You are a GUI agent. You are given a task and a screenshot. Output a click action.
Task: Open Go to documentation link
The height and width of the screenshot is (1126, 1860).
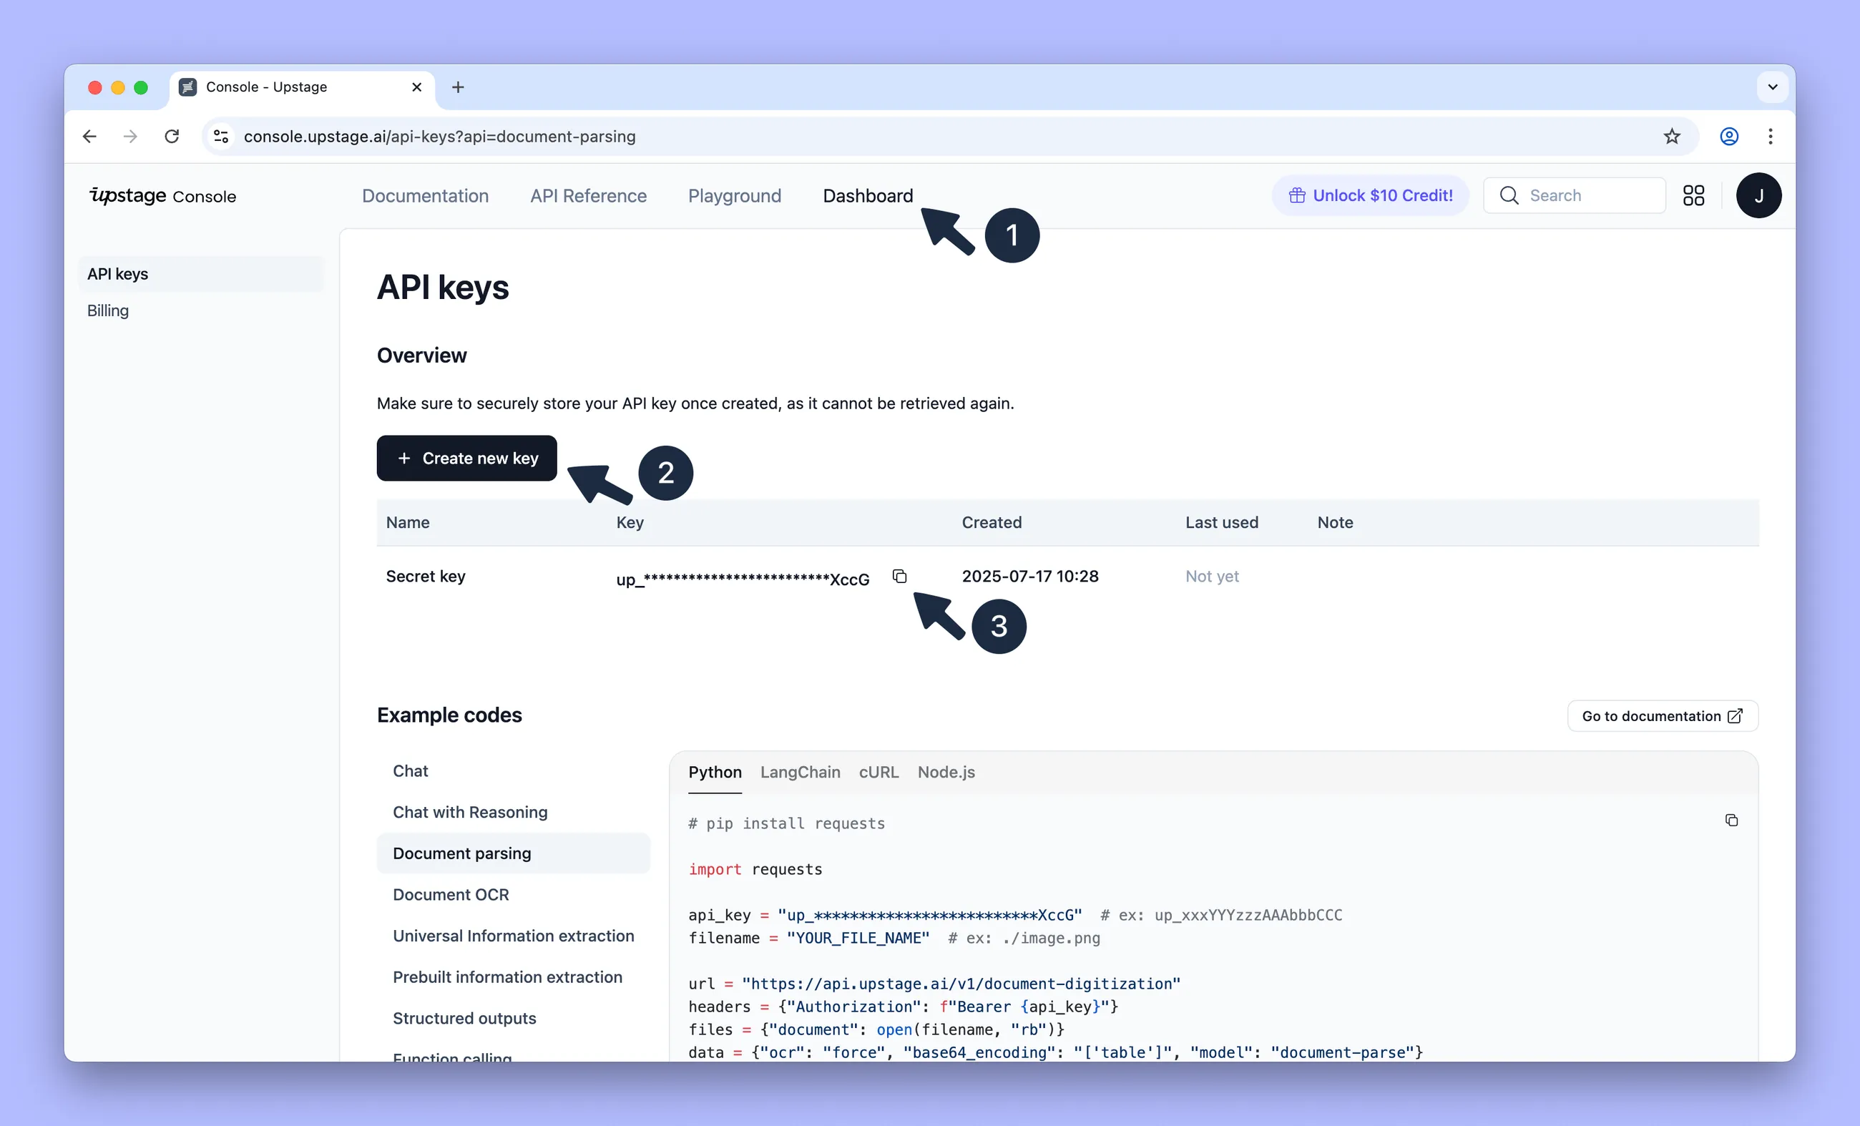[x=1663, y=716]
